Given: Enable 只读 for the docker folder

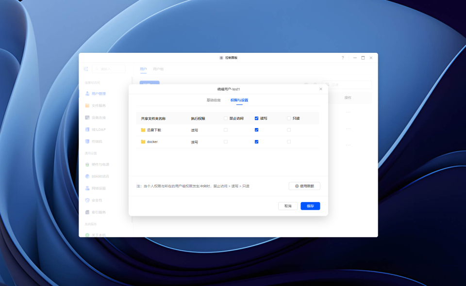Looking at the screenshot, I should (x=289, y=142).
